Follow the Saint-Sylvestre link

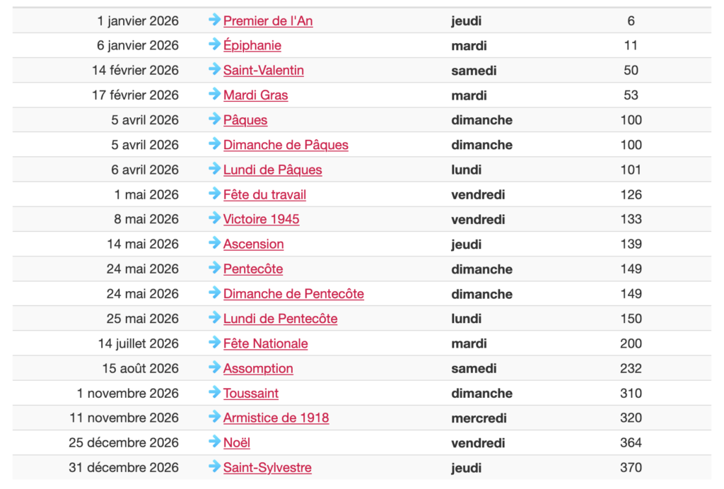point(267,468)
